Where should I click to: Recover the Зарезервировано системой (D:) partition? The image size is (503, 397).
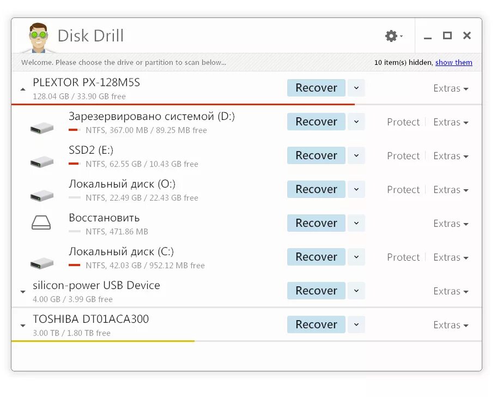point(316,122)
